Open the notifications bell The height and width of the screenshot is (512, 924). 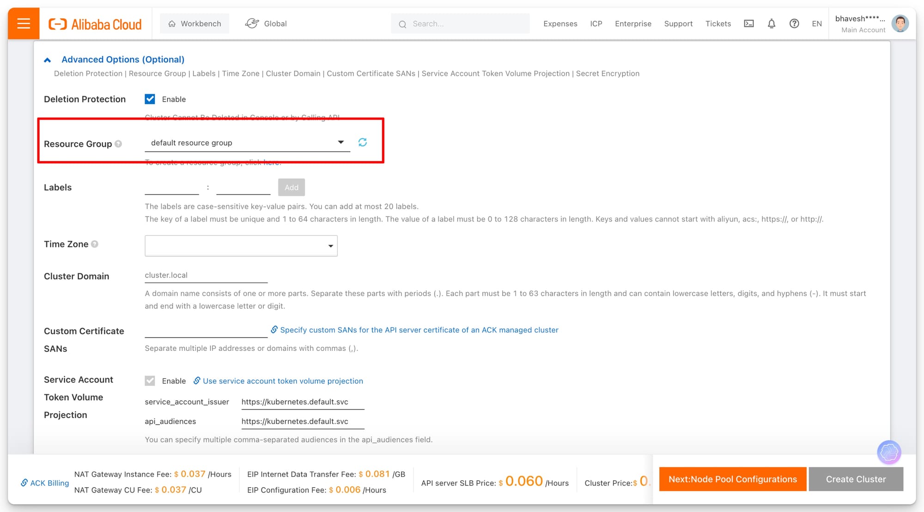click(771, 24)
